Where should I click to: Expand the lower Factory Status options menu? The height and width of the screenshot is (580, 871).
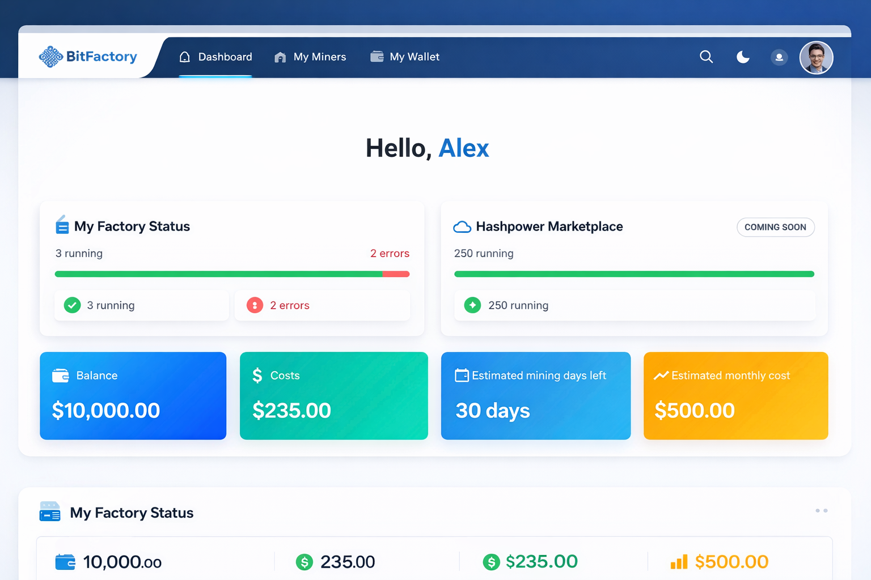821,511
